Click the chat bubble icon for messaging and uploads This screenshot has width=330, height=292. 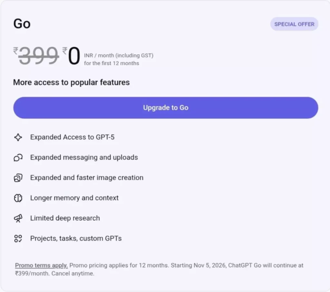[x=18, y=157]
